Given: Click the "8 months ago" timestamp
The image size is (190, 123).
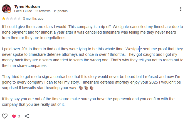Looking at the screenshot, I should [33, 19].
